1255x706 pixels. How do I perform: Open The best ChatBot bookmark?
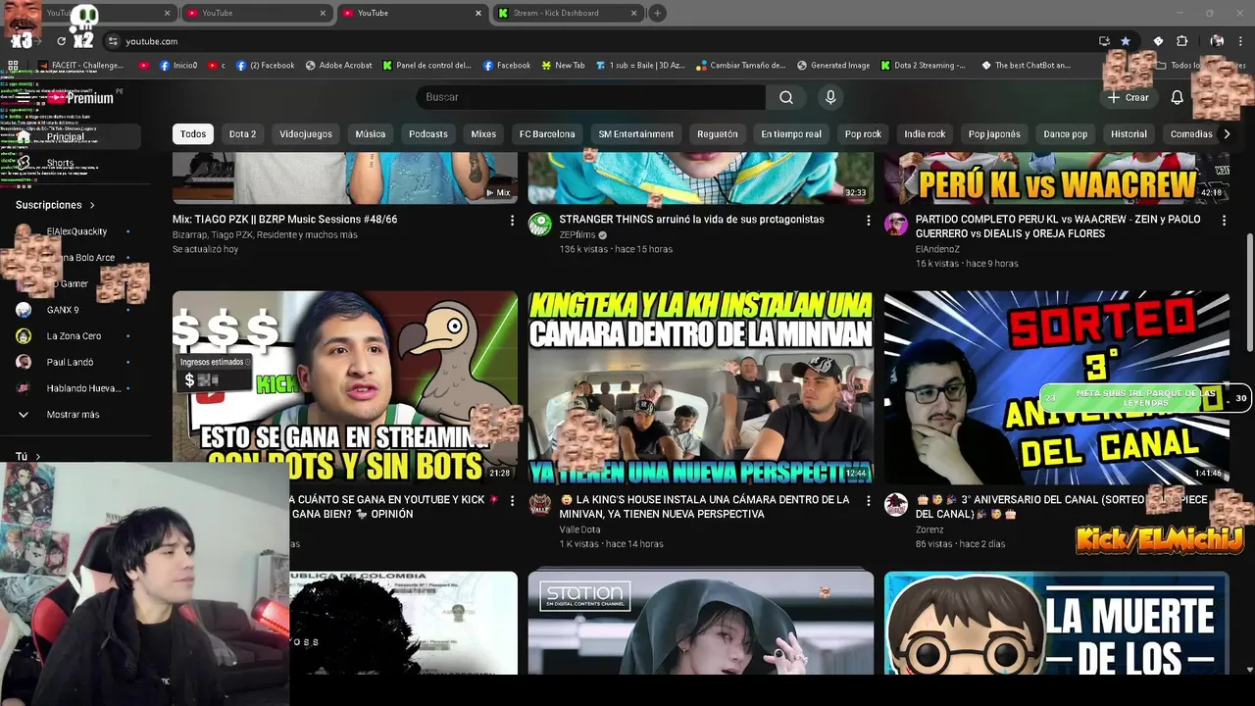point(1026,66)
